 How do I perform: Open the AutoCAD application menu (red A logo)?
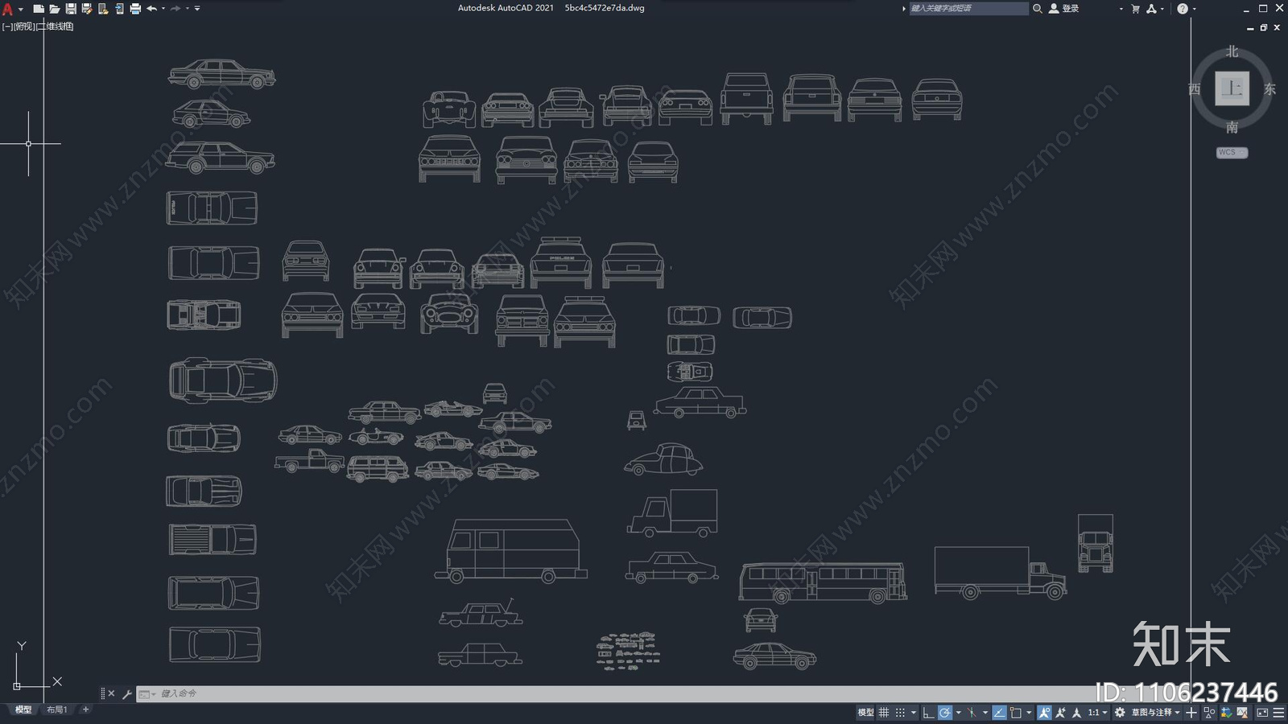click(7, 9)
